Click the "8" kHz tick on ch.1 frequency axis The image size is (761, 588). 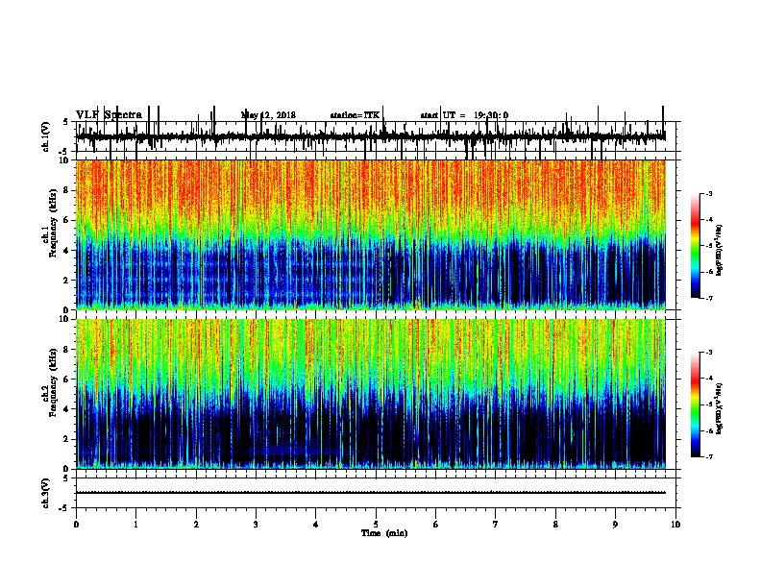(x=67, y=190)
